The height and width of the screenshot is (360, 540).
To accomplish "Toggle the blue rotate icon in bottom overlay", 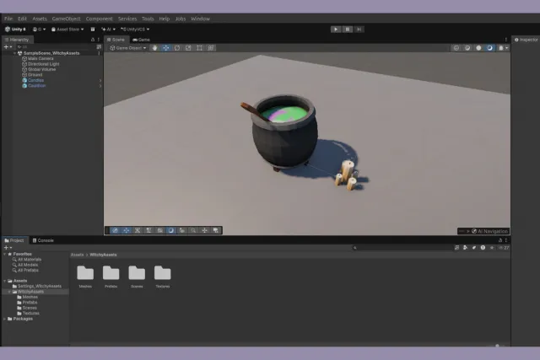I will click(171, 230).
